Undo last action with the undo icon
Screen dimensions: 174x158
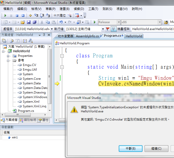click(61, 22)
